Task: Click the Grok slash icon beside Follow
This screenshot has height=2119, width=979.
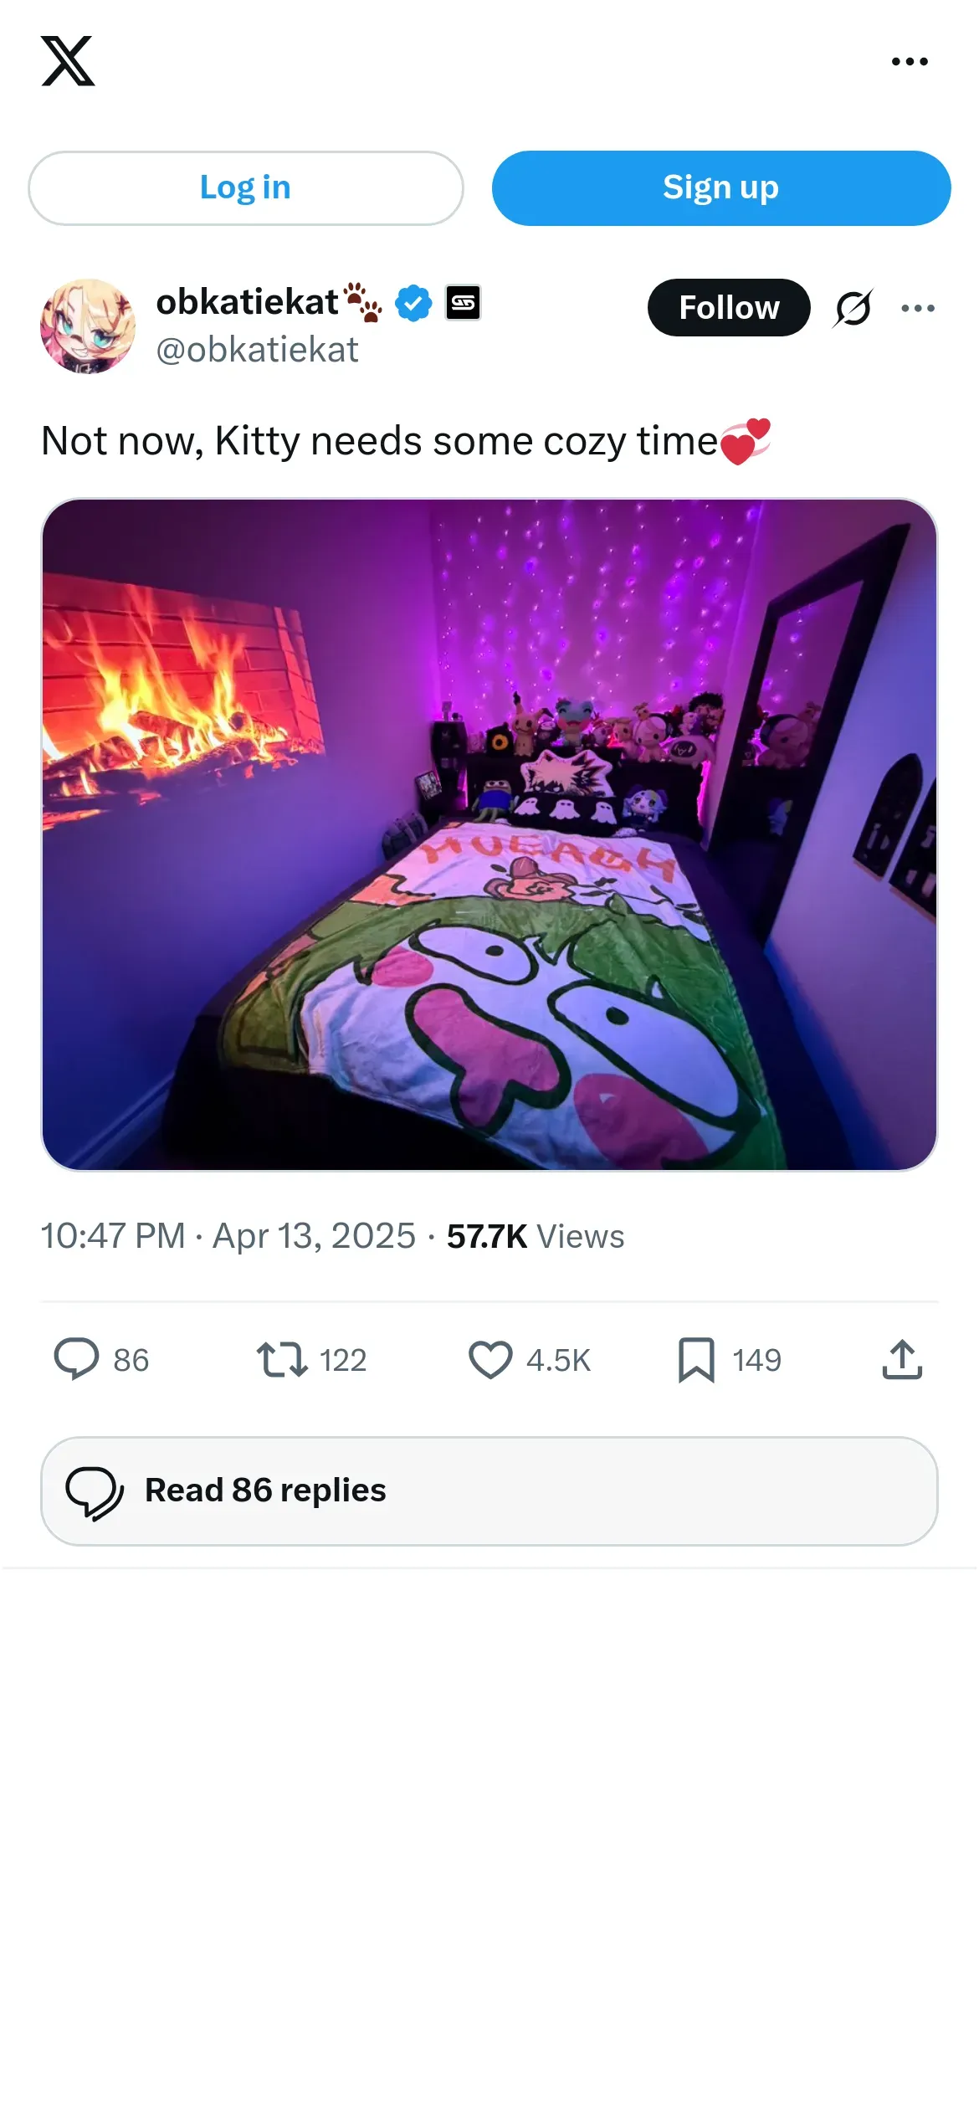Action: point(853,307)
